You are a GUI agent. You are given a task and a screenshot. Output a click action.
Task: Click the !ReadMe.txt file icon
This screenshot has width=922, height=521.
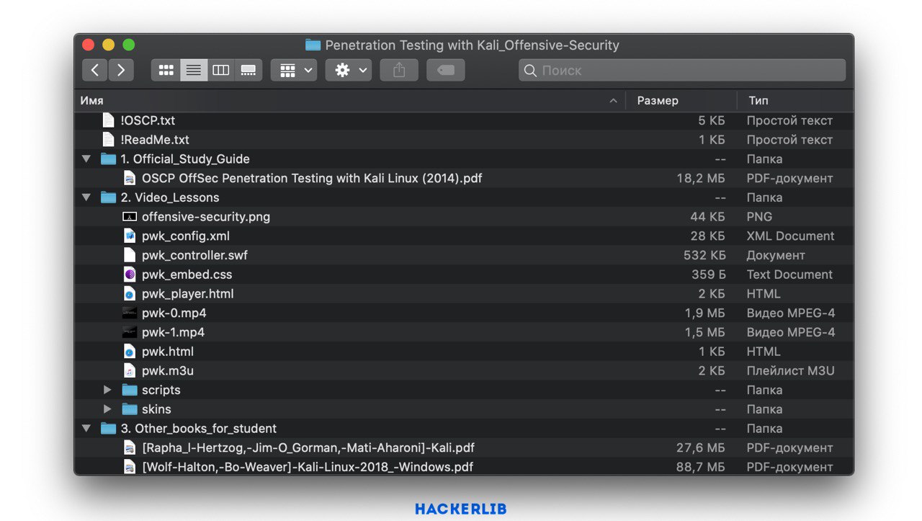click(109, 140)
